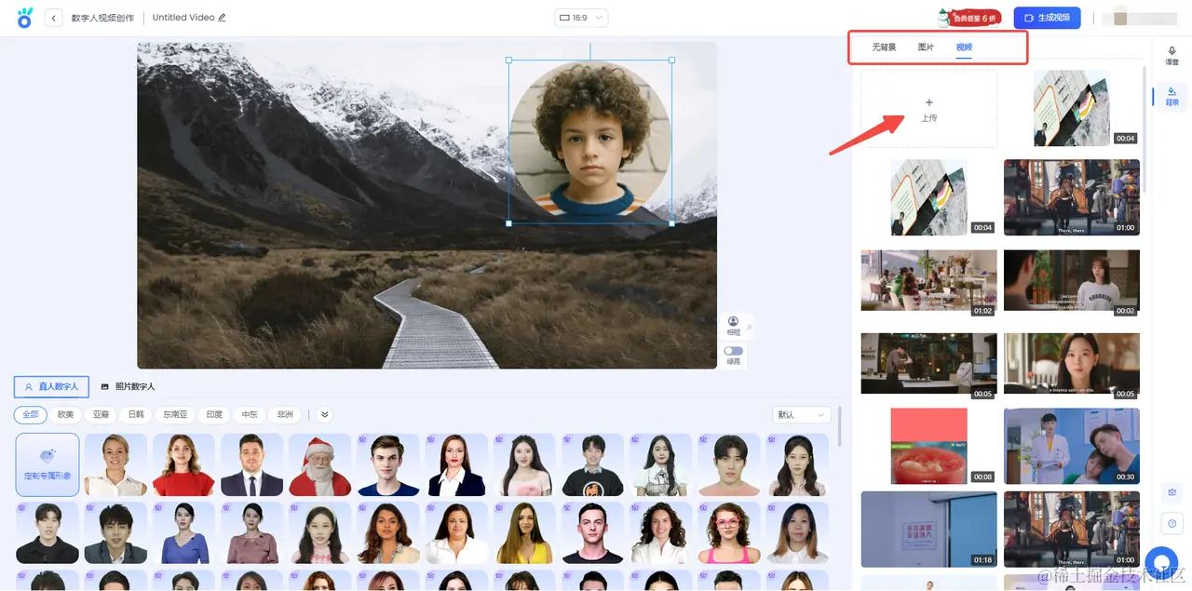Filter avatars by 东南亚

tap(176, 415)
